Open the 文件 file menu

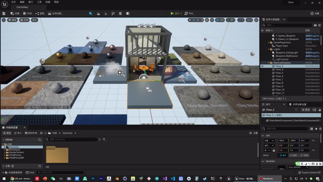pos(13,2)
